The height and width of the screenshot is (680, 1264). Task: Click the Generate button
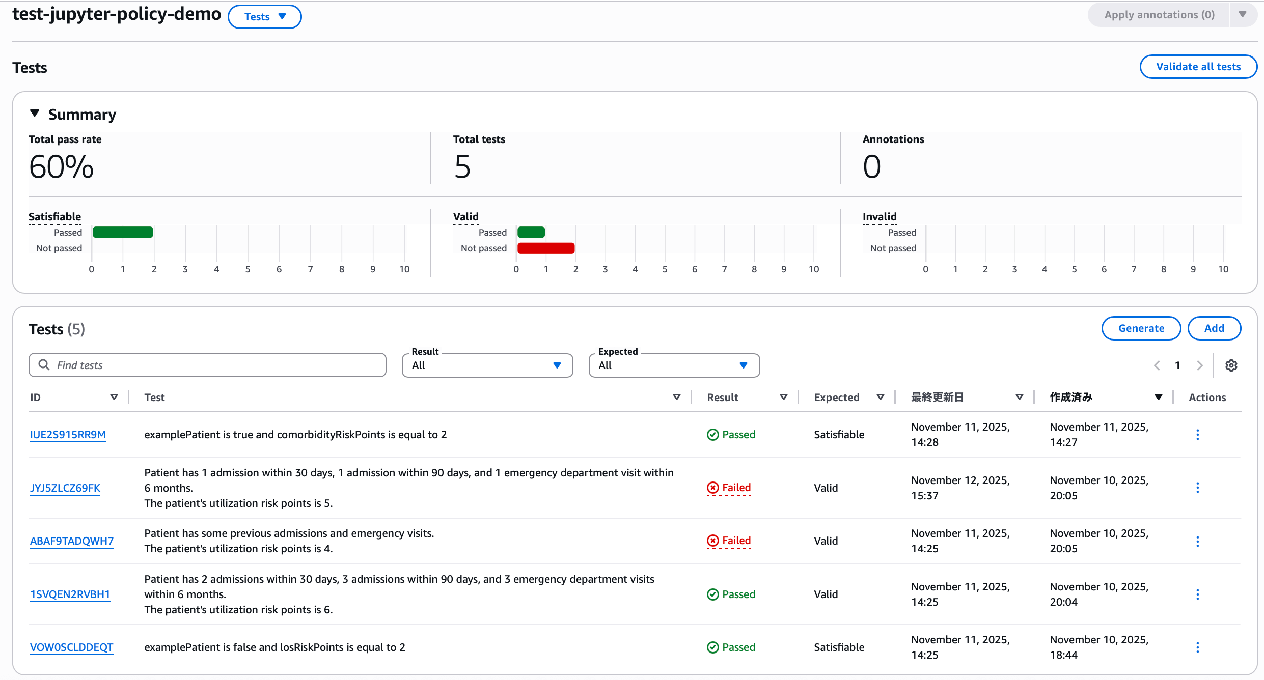(x=1141, y=328)
